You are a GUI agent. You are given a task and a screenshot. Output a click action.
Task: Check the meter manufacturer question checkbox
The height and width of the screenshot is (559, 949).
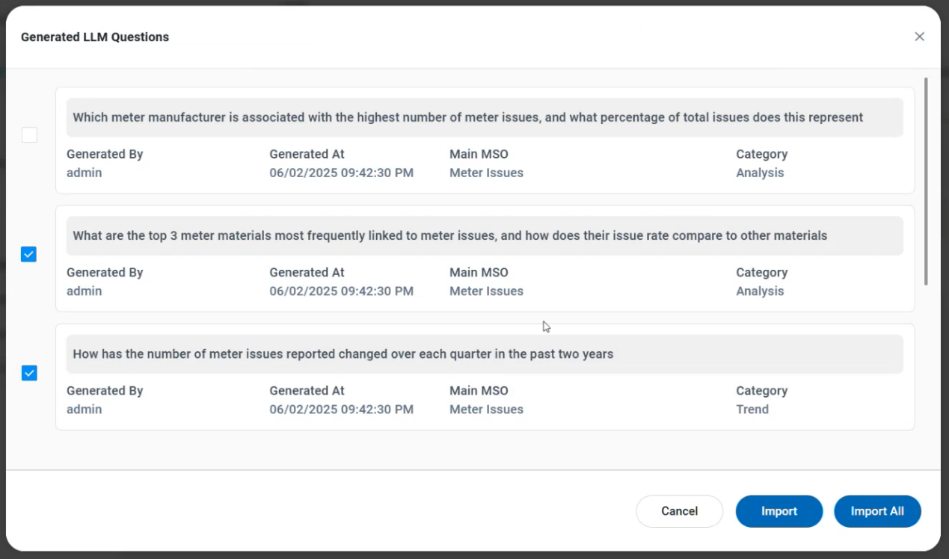coord(29,135)
